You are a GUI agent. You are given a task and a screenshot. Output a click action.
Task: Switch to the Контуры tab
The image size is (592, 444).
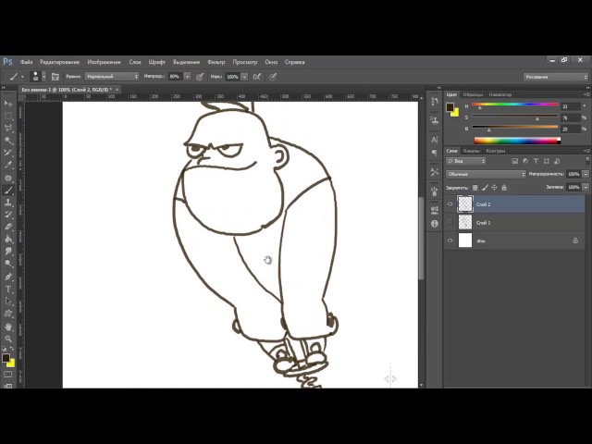pos(496,151)
